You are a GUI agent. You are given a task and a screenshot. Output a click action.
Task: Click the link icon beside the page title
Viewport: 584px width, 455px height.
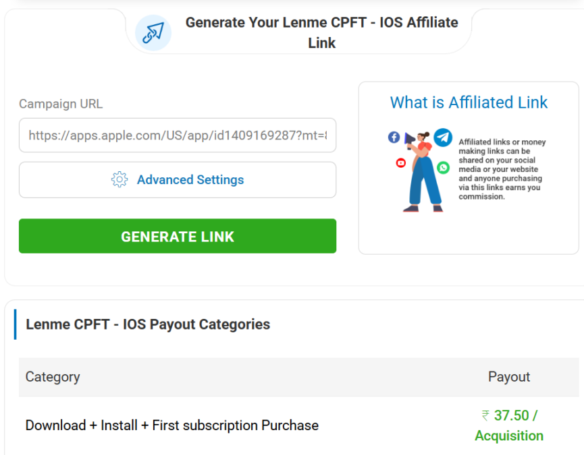click(153, 32)
